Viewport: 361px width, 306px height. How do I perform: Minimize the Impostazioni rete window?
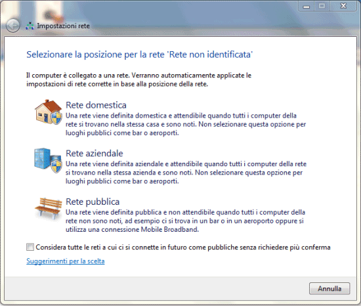pos(307,6)
